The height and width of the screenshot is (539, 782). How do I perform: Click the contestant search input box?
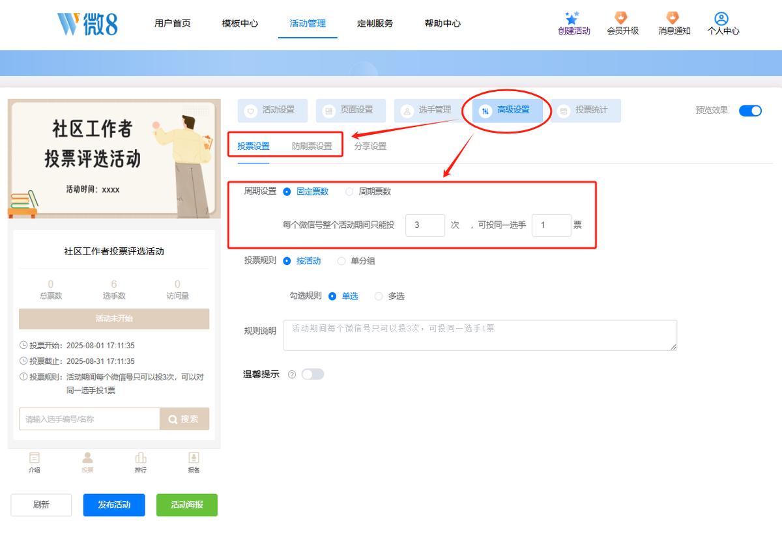point(89,419)
